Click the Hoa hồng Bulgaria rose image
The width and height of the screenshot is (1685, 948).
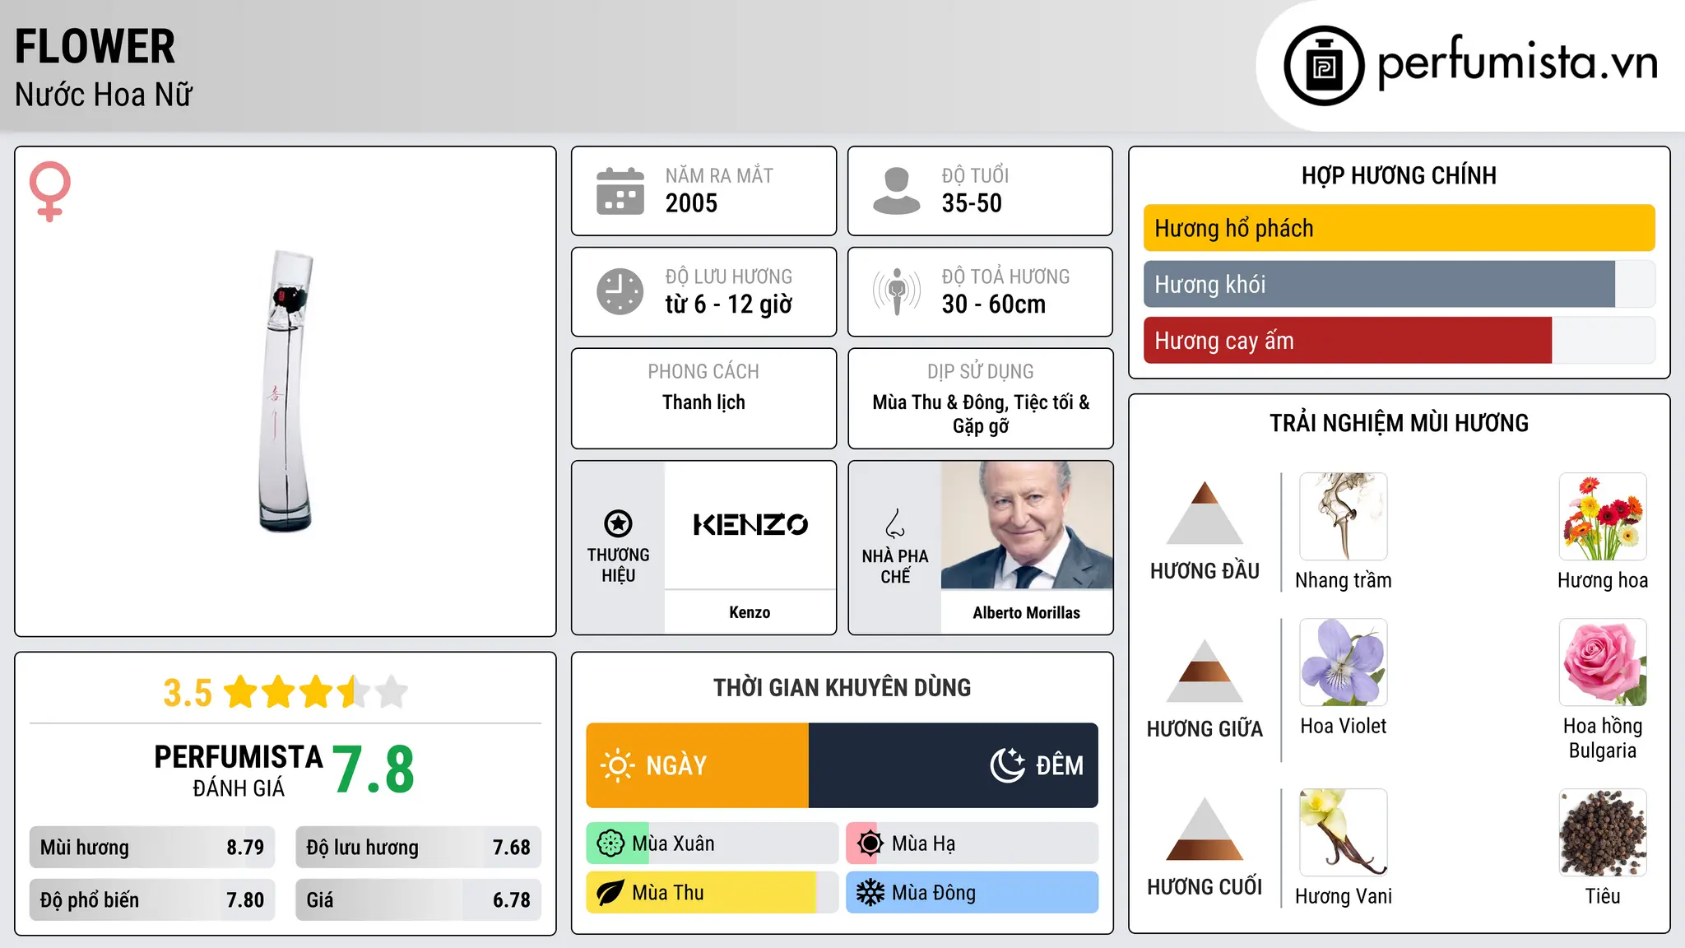[1603, 662]
